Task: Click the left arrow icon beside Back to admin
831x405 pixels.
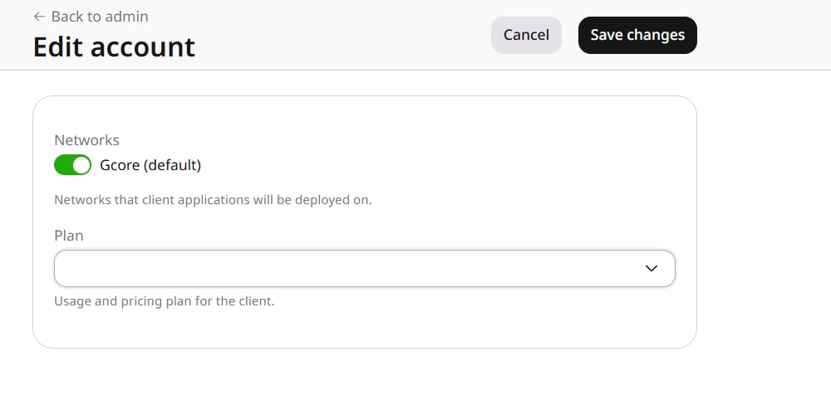Action: click(39, 17)
